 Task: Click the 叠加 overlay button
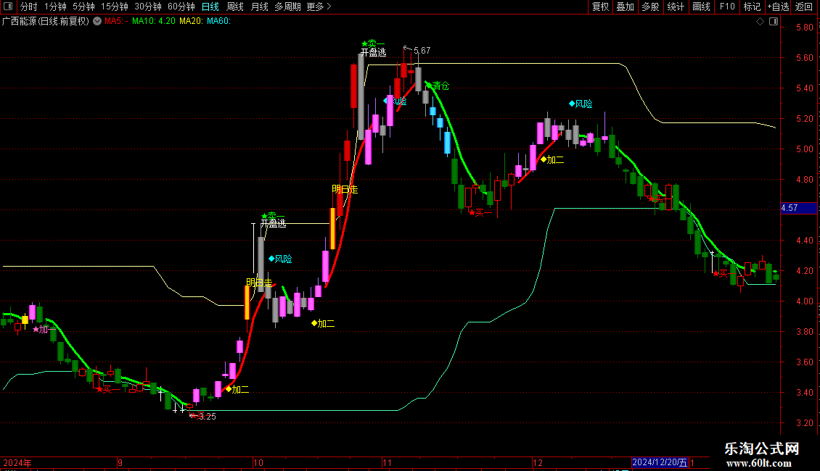tap(625, 7)
